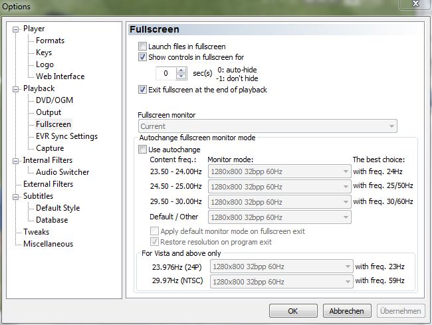This screenshot has width=432, height=325.
Task: Enable the Use autochange checkbox
Action: pyautogui.click(x=142, y=150)
